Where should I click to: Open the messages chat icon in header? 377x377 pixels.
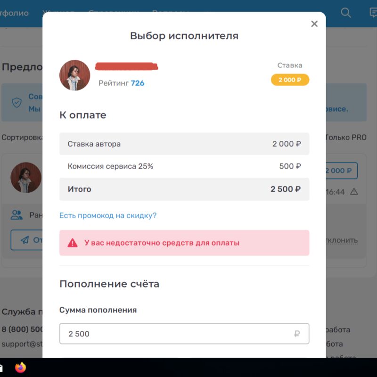pos(373,13)
